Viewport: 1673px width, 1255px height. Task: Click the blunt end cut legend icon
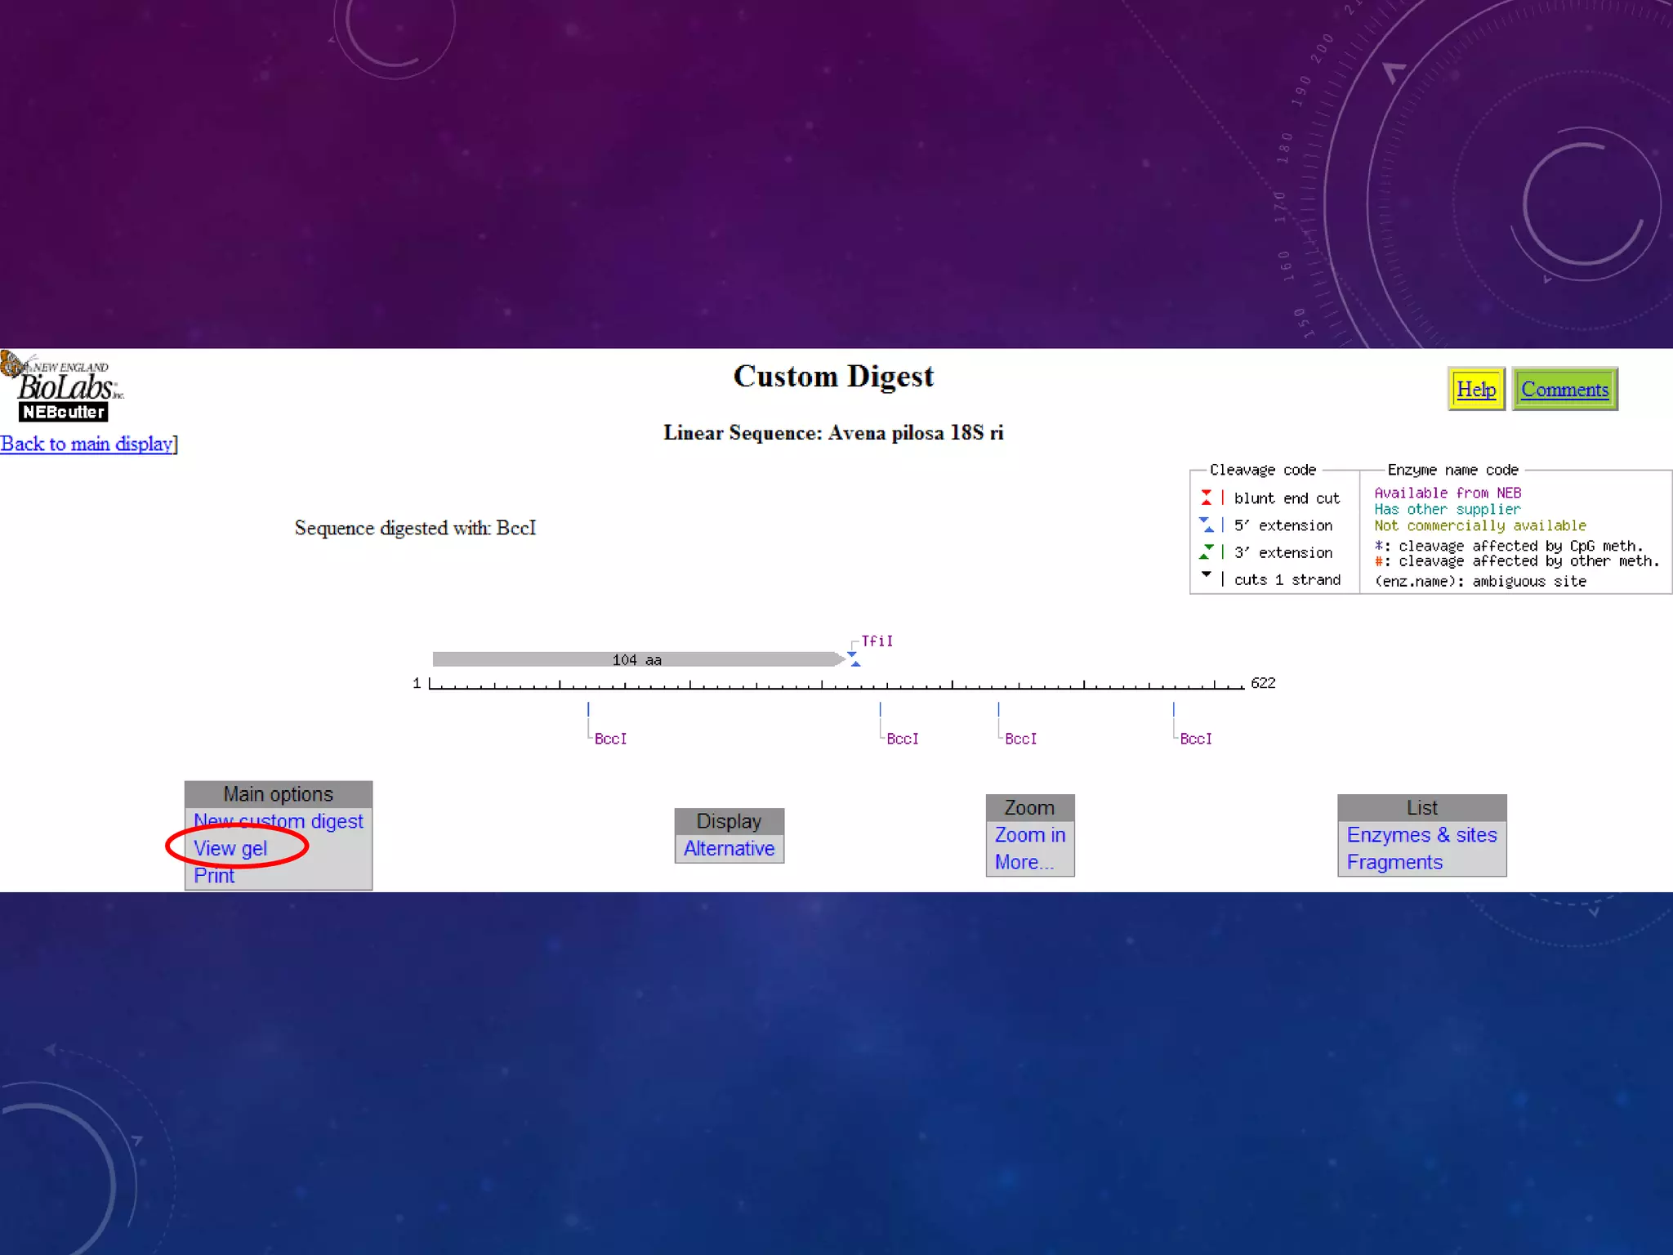coord(1206,498)
